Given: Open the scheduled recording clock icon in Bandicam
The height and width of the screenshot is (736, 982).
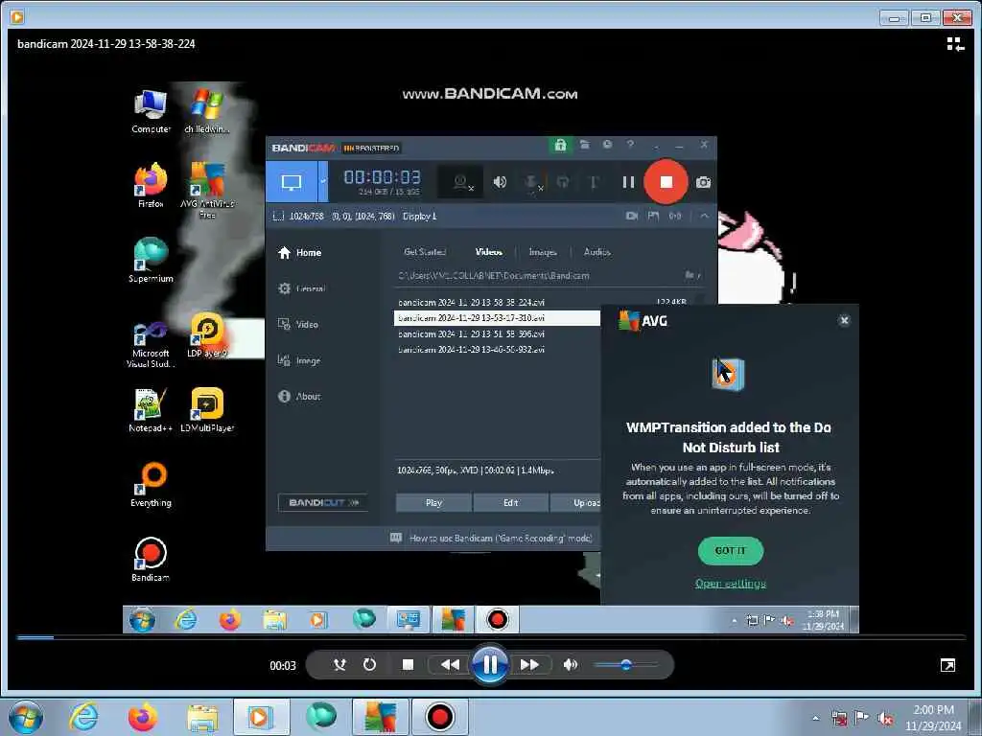Looking at the screenshot, I should (x=607, y=146).
